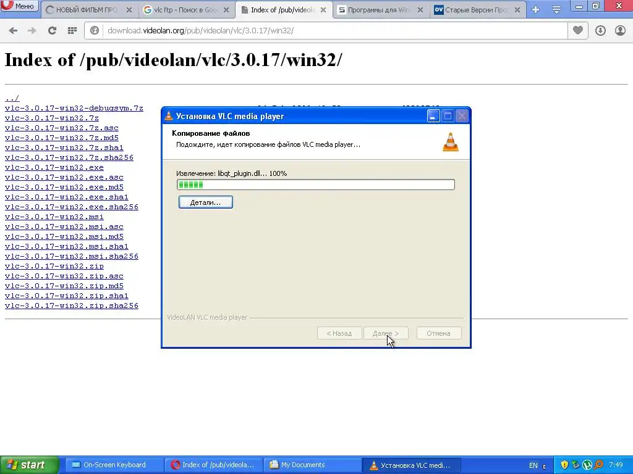Open vlc-3.0.17-win32.msi.sha1 link

67,246
